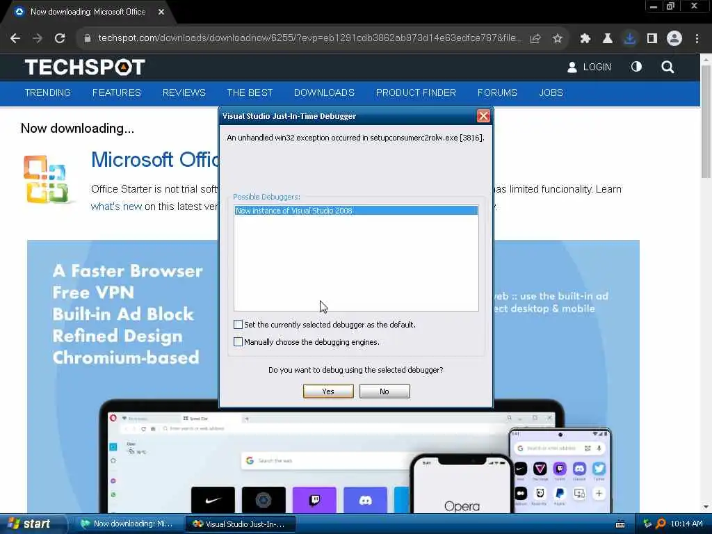Click the 10:14 AM clock
712x534 pixels.
(x=686, y=524)
